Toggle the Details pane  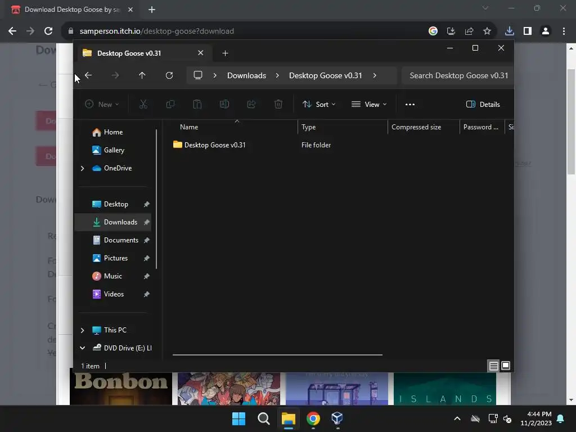[x=483, y=104]
